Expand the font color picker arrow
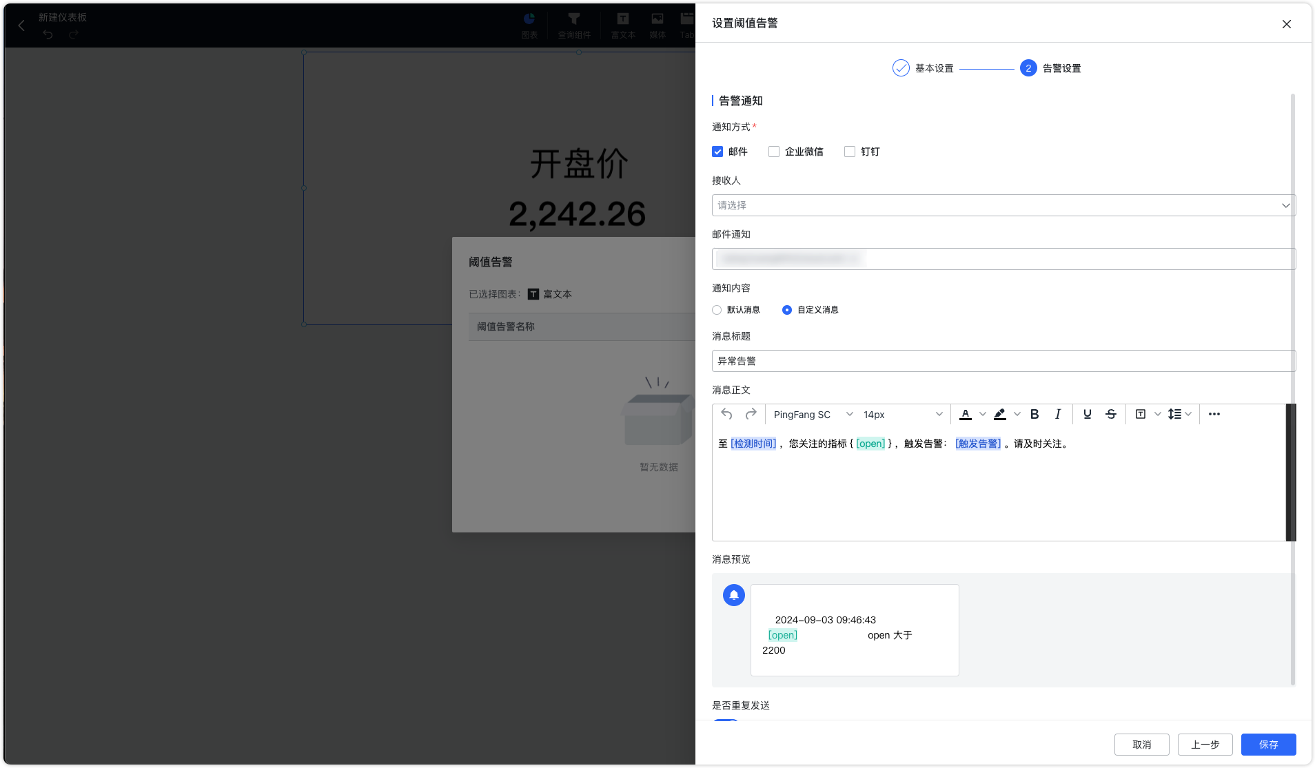The height and width of the screenshot is (768, 1315). click(983, 414)
